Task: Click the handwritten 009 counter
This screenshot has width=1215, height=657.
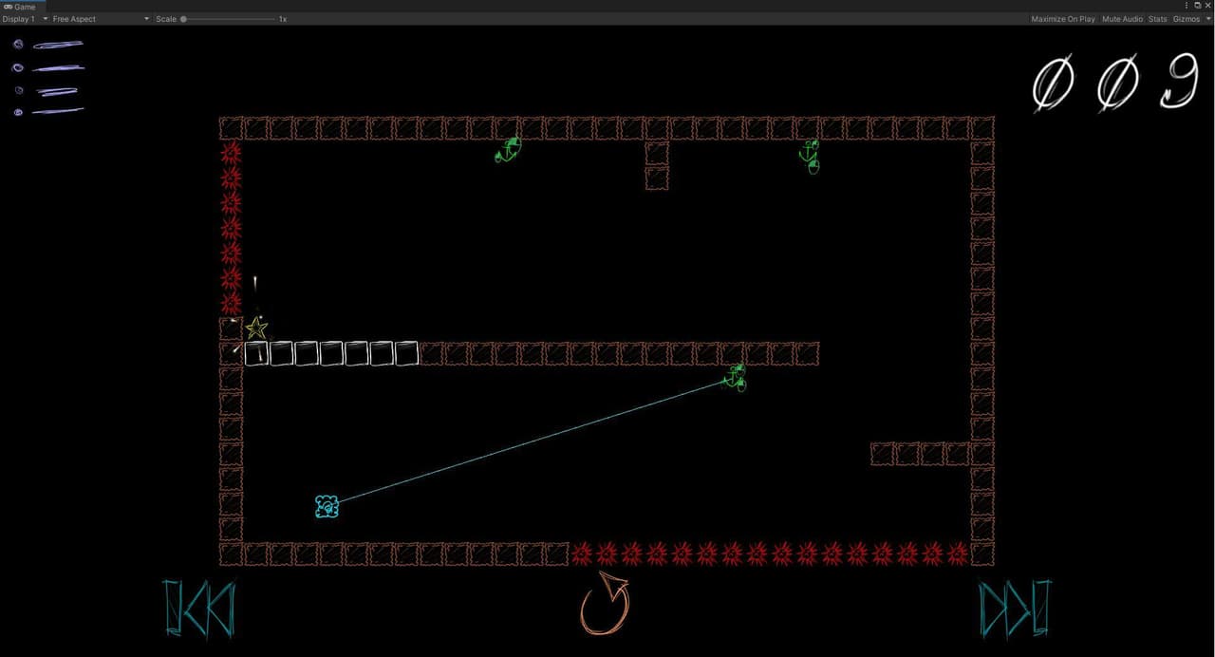Action: click(x=1115, y=83)
